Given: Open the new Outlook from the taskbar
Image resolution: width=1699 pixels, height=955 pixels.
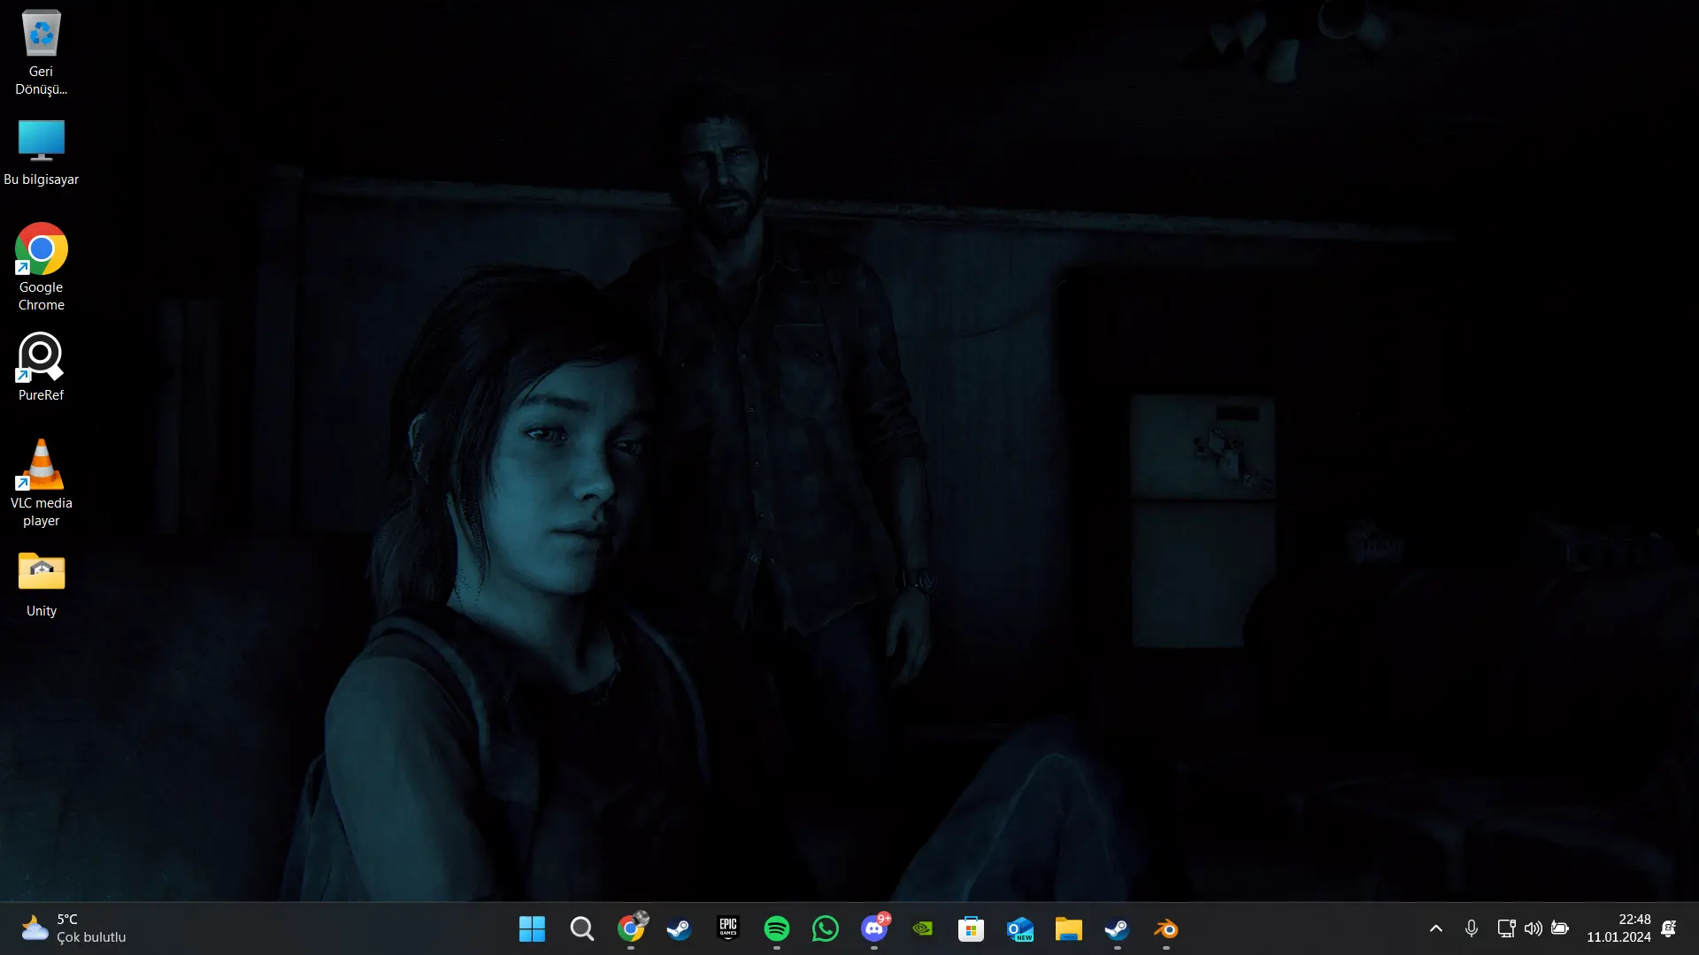Looking at the screenshot, I should 1020,928.
